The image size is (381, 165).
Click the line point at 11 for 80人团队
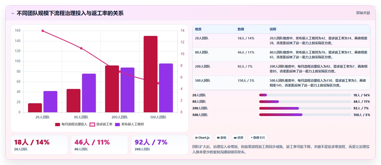81,48
